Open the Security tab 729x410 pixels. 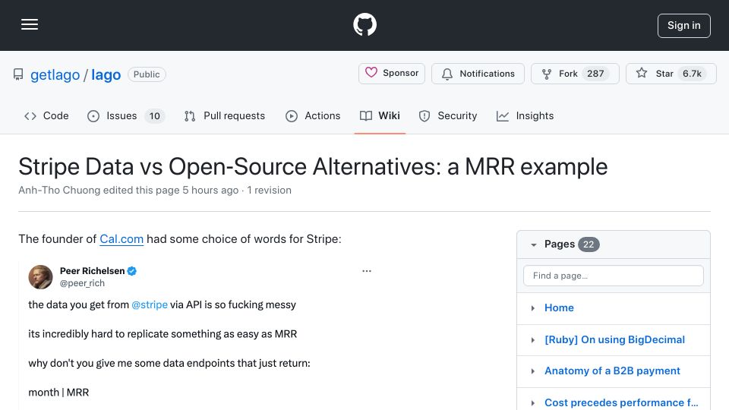(448, 115)
